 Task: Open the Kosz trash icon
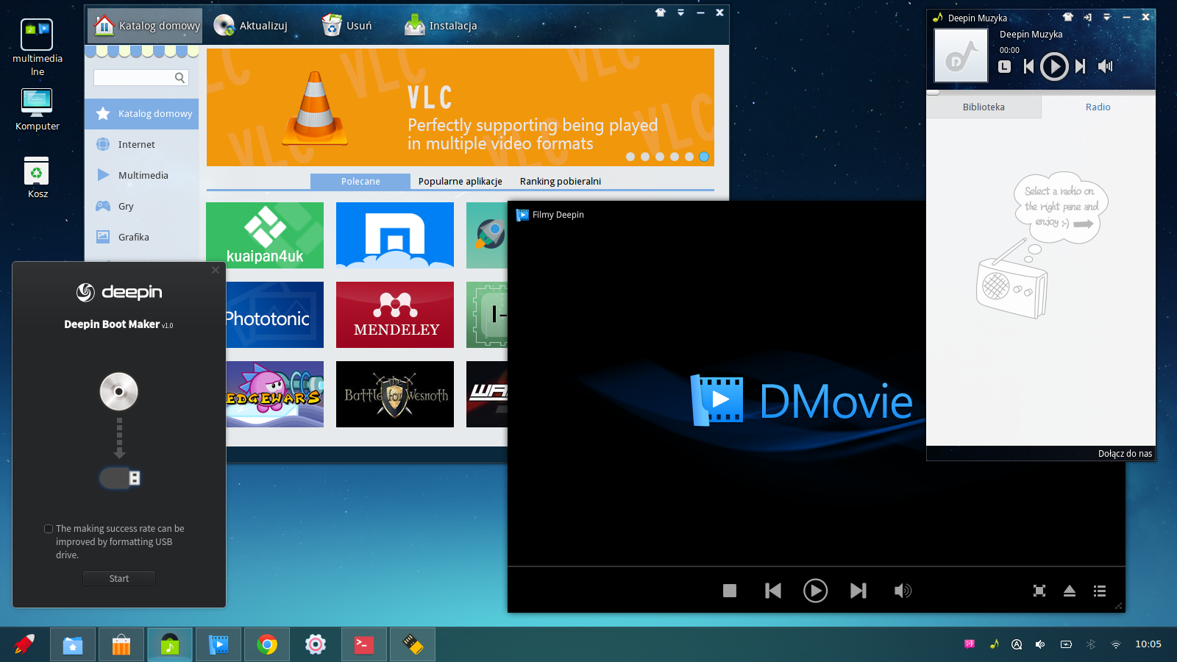coord(37,177)
